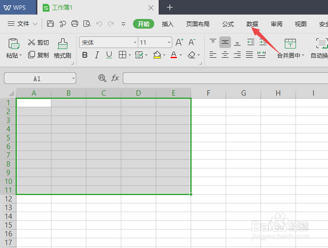This screenshot has height=248, width=328.
Task: Open new tab with plus icon
Action: [170, 8]
